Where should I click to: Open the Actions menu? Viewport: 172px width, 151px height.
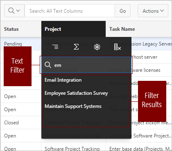tap(153, 11)
